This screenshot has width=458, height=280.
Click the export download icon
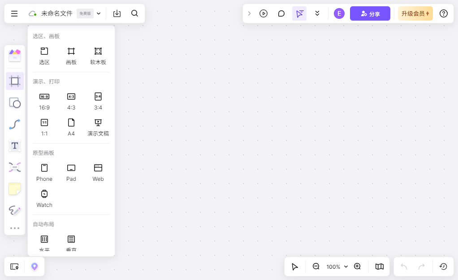[117, 13]
